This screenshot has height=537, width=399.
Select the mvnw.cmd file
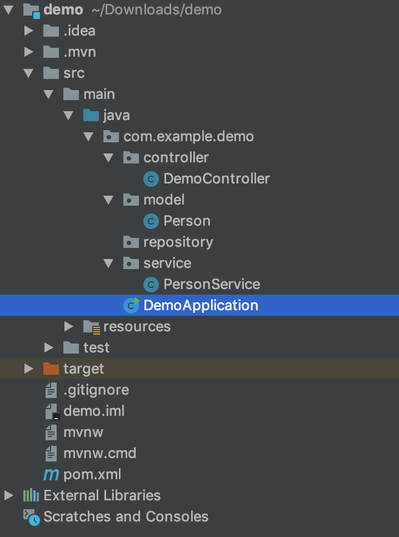pos(99,454)
